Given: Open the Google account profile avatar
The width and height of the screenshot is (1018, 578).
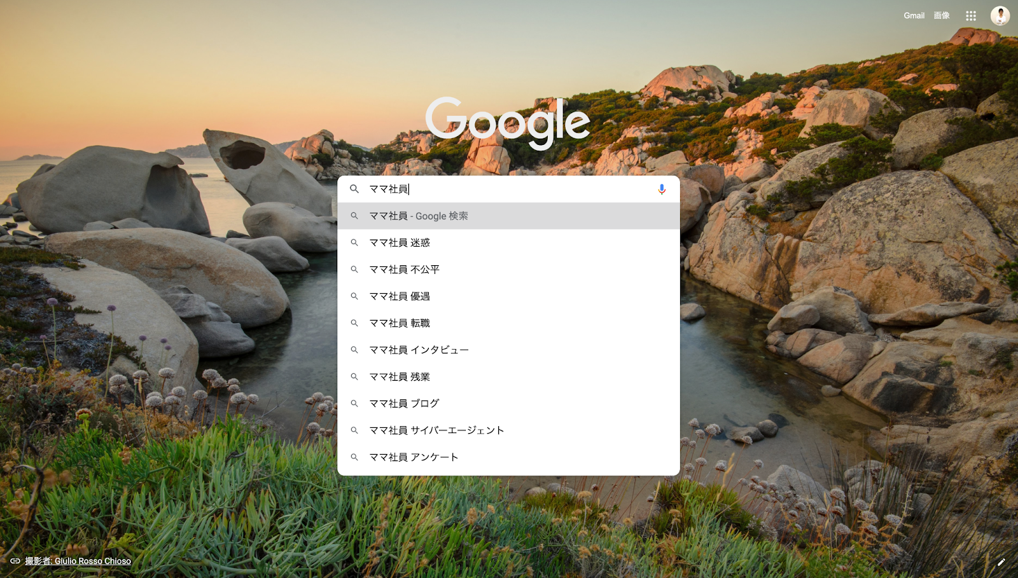Looking at the screenshot, I should 1000,16.
